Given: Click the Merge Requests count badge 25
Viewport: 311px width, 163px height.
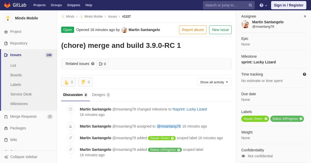Looking at the screenshot, I should [50, 117].
